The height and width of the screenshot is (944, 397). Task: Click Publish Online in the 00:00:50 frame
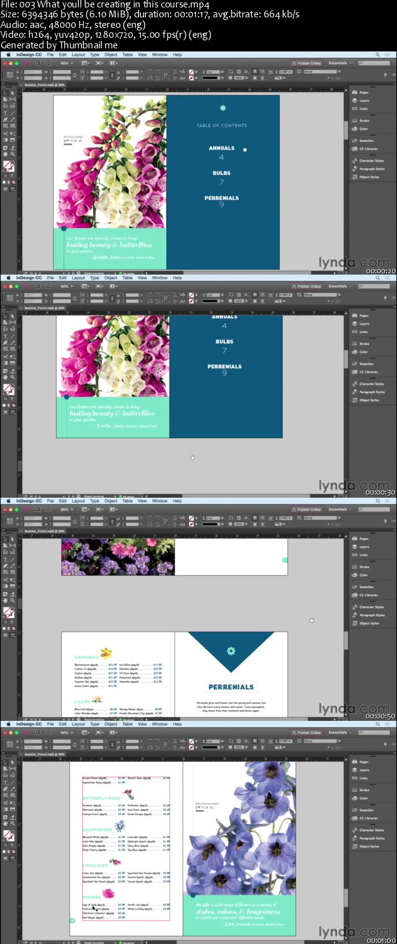pyautogui.click(x=306, y=509)
